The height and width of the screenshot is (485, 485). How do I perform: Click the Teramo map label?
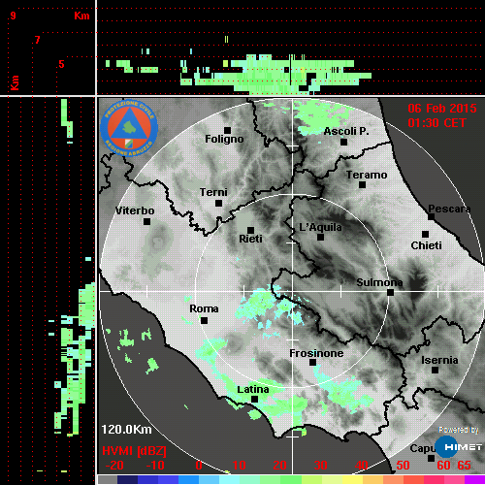click(x=367, y=175)
